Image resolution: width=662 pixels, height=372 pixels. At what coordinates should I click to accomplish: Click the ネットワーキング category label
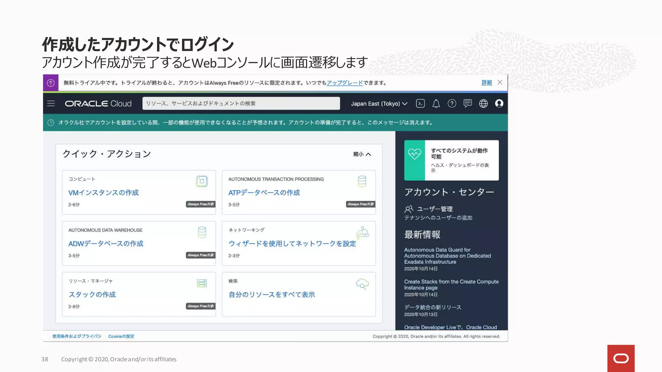click(246, 230)
